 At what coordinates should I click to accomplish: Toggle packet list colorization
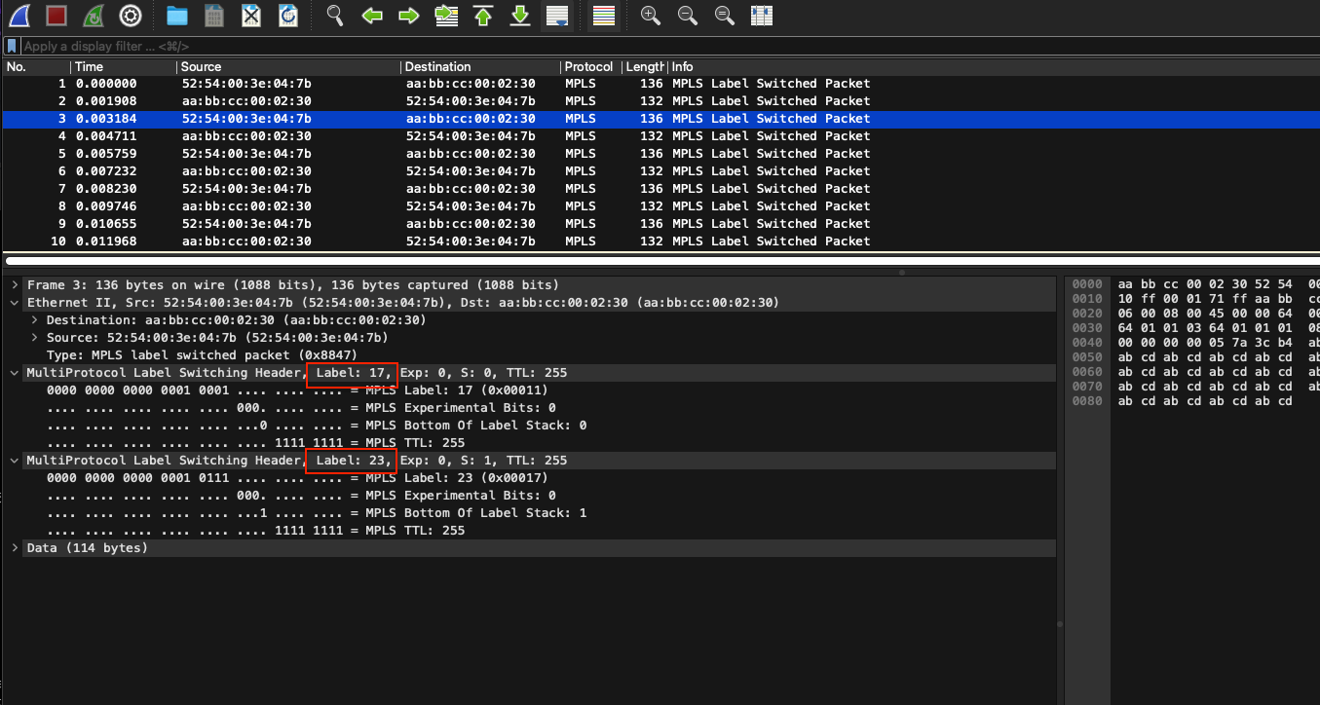(604, 16)
